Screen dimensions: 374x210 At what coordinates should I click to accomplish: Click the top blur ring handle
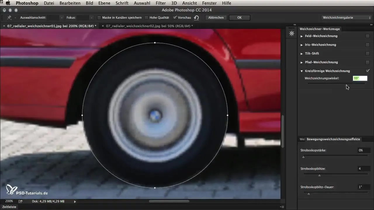pyautogui.click(x=155, y=43)
